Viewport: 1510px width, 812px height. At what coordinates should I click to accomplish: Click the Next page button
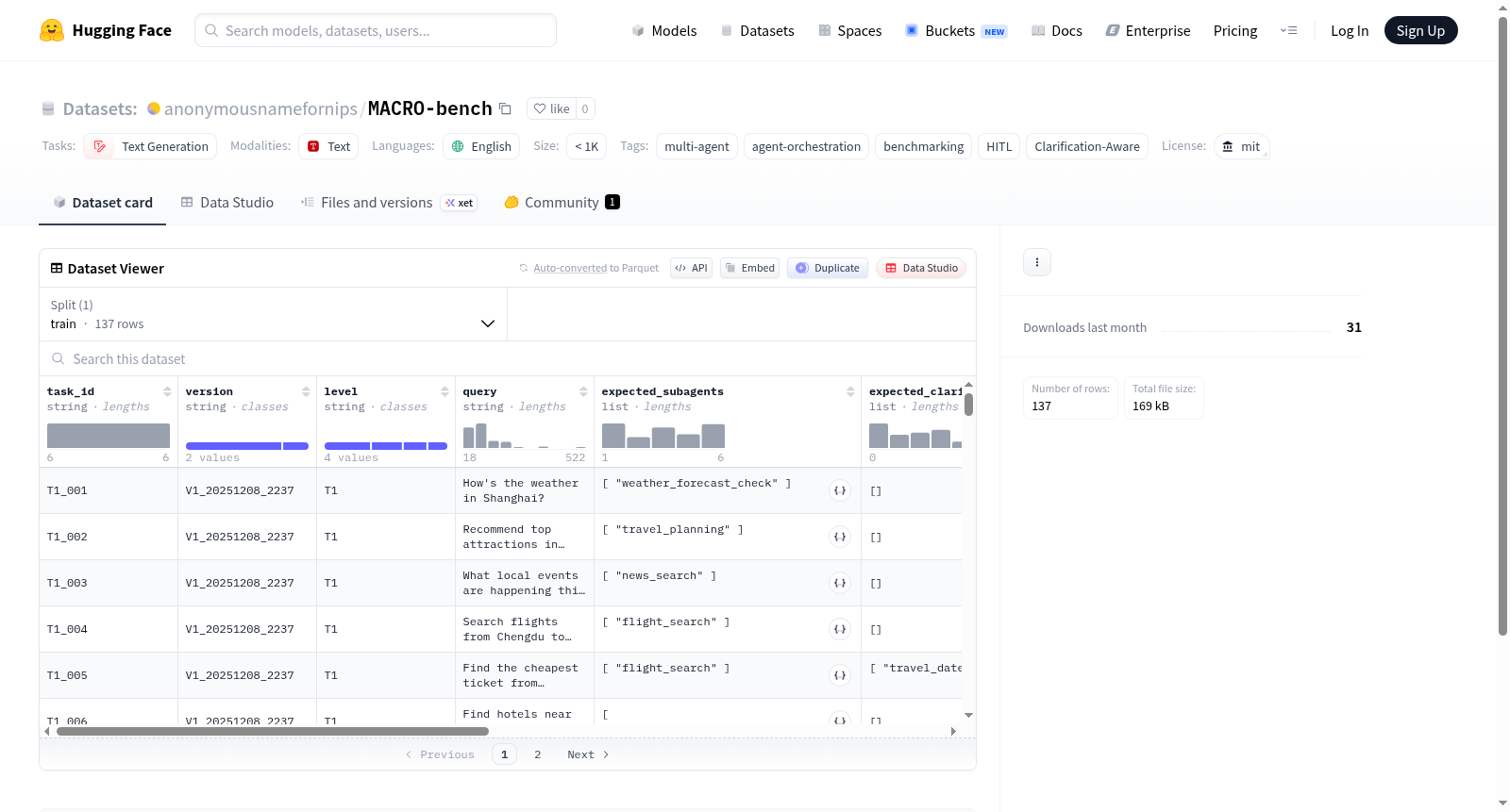(588, 754)
